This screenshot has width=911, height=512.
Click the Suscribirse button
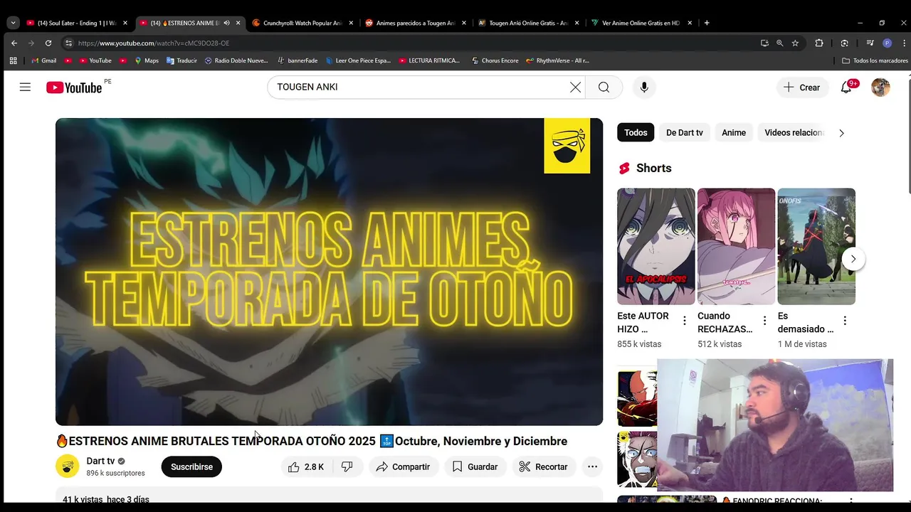[x=191, y=466]
